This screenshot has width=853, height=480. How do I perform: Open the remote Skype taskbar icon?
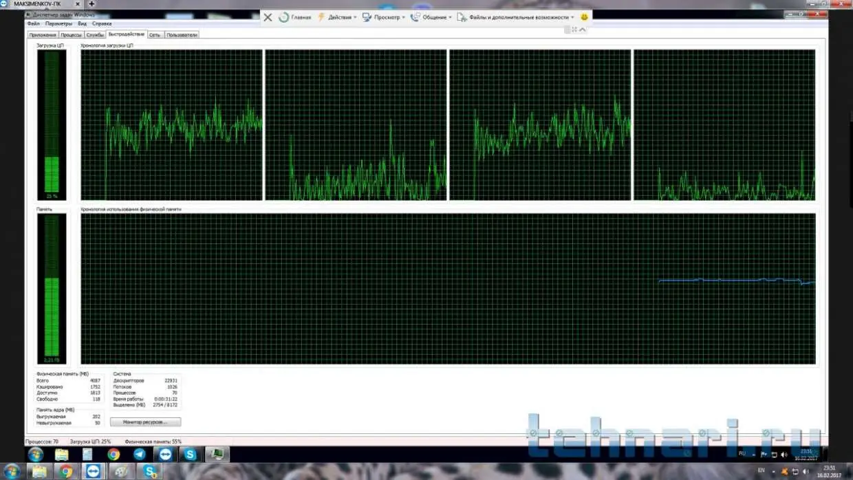[x=191, y=454]
